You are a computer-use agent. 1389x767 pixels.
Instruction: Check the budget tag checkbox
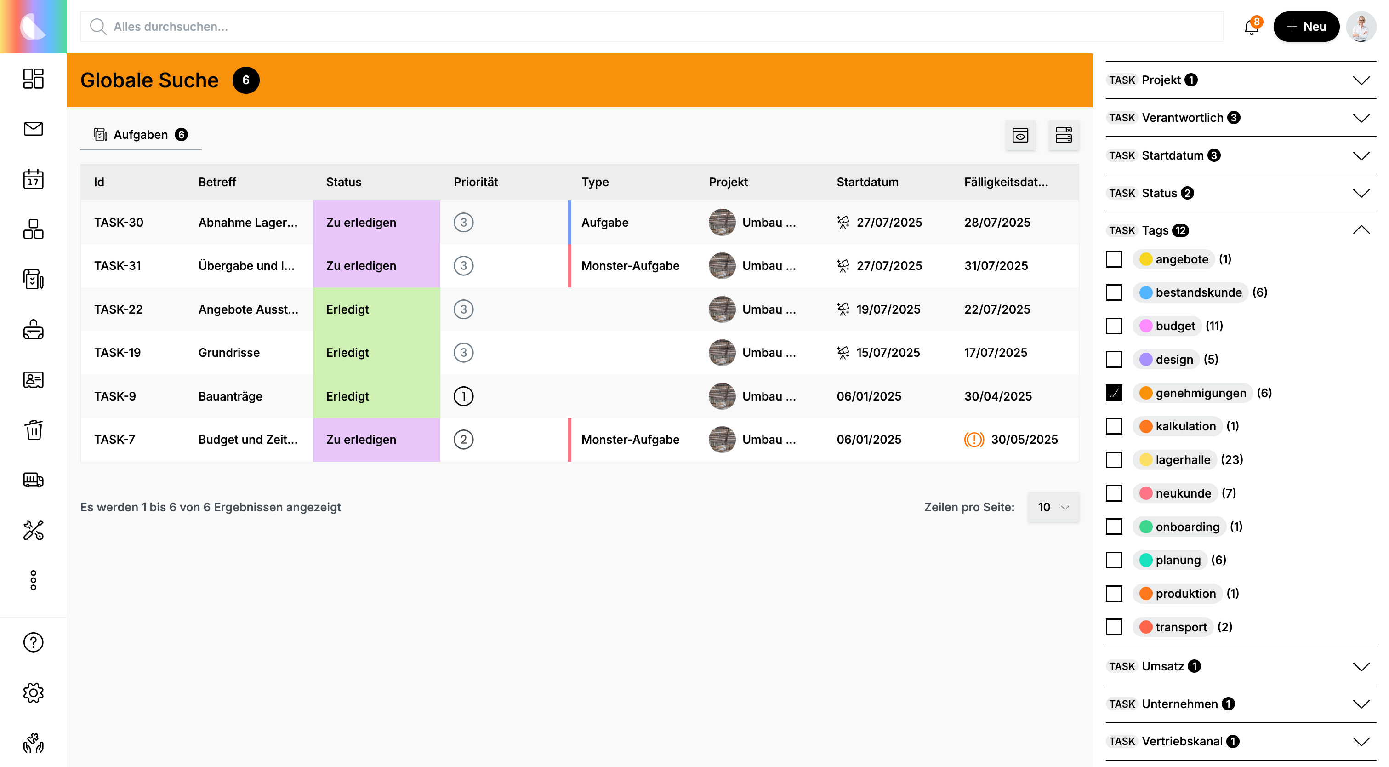coord(1114,326)
